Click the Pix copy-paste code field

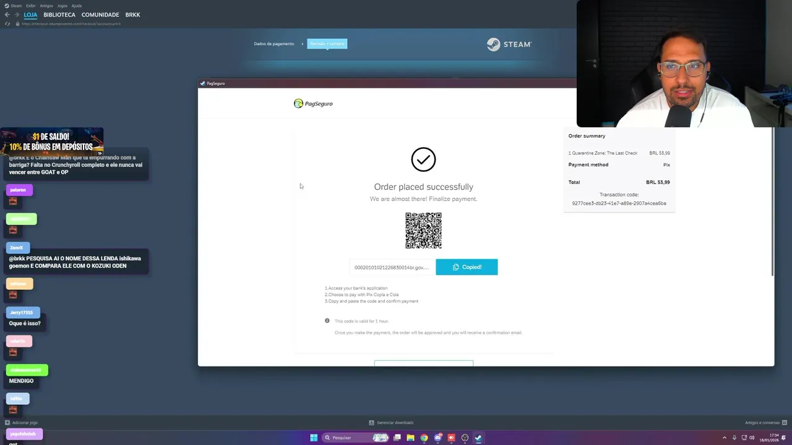[392, 267]
